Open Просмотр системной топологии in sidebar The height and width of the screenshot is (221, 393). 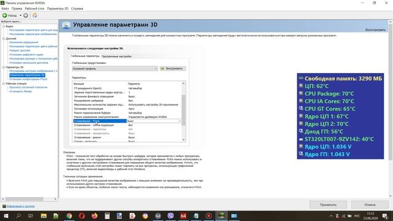point(28,87)
